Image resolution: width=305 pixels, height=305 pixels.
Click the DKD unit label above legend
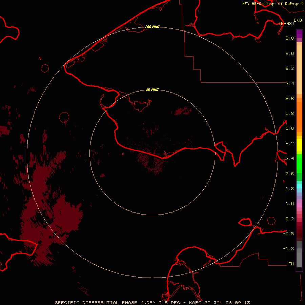298,20
